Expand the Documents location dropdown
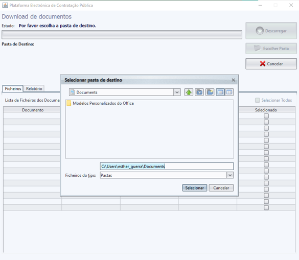 click(x=177, y=92)
